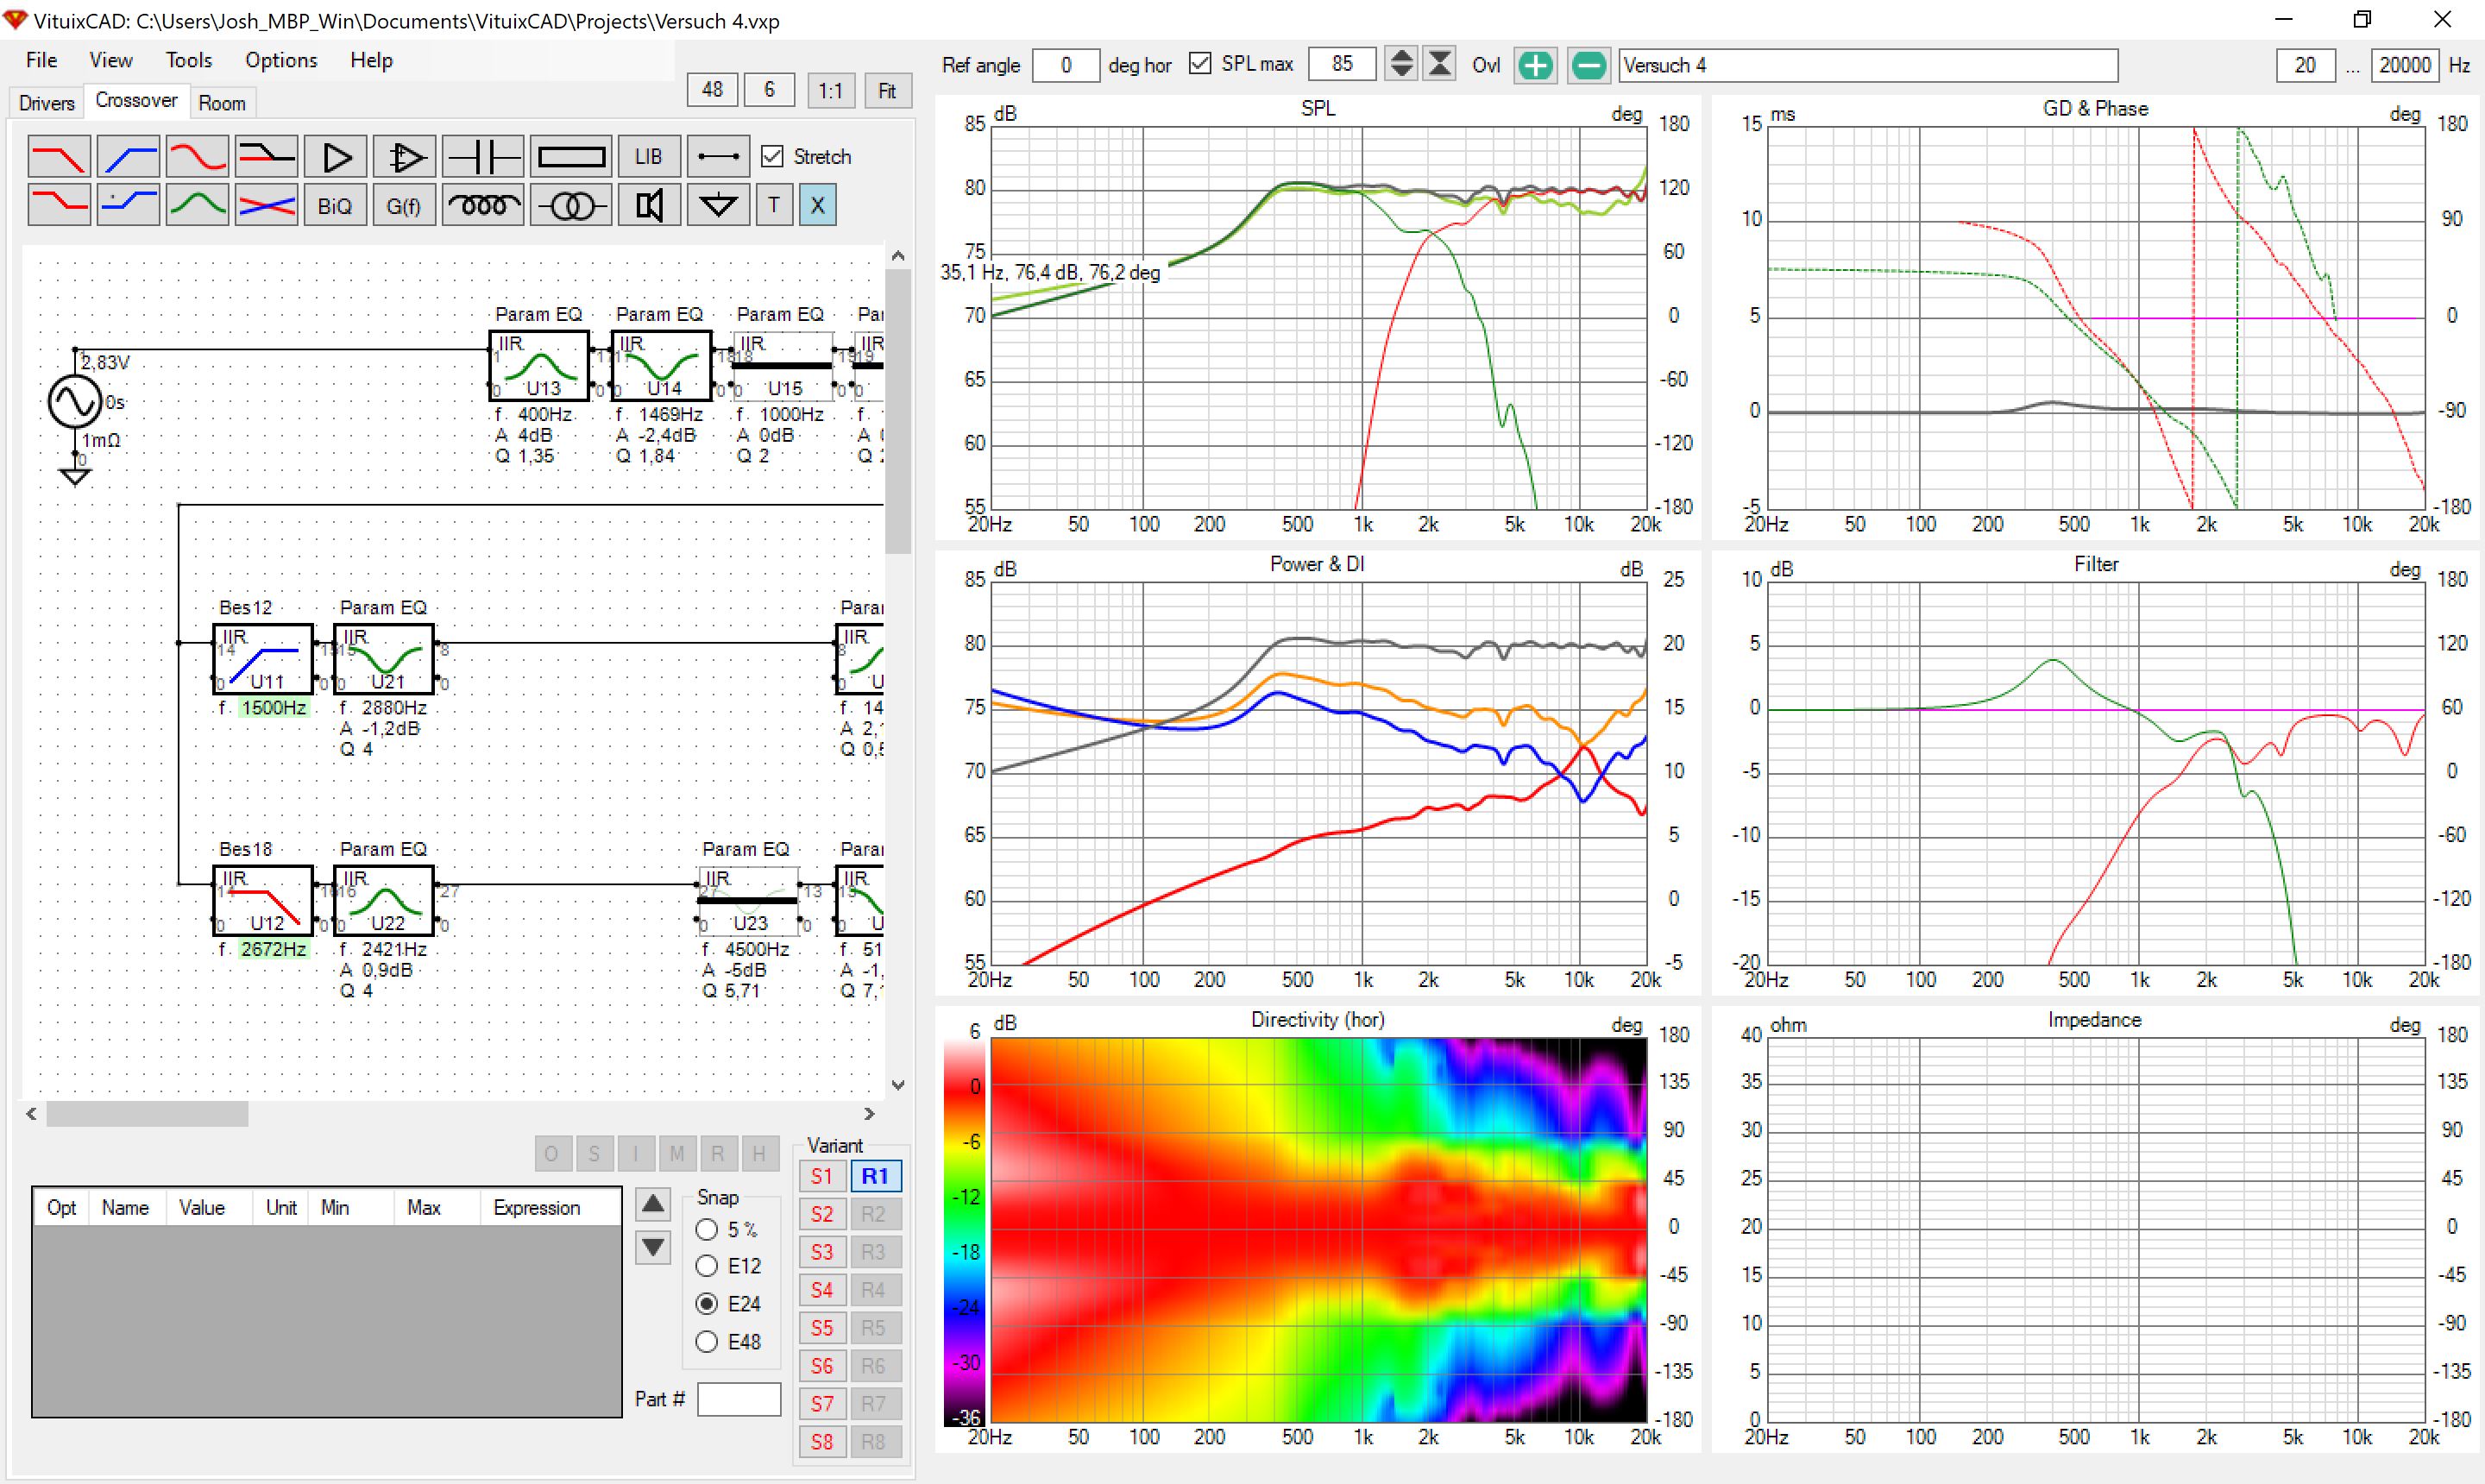Toggle the T text button
The width and height of the screenshot is (2485, 1484).
(x=774, y=205)
